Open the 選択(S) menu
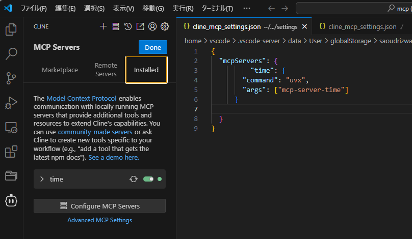 (94, 8)
